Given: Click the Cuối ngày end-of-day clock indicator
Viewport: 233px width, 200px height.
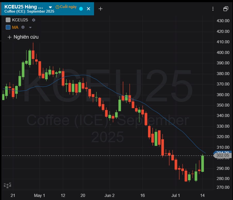Looking at the screenshot, I should (x=66, y=7).
